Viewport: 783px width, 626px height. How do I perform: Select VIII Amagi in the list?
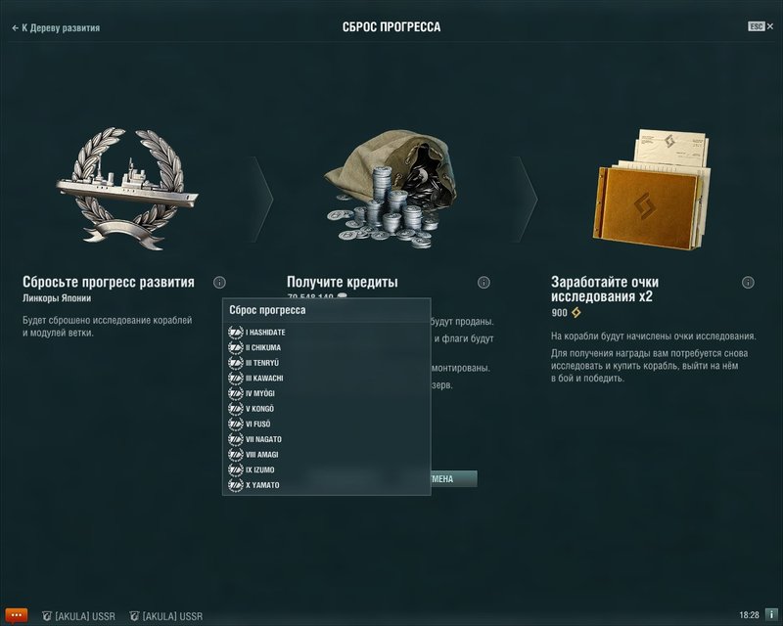click(x=253, y=454)
